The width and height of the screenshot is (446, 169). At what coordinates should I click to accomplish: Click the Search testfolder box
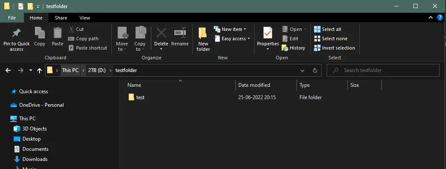click(x=383, y=70)
